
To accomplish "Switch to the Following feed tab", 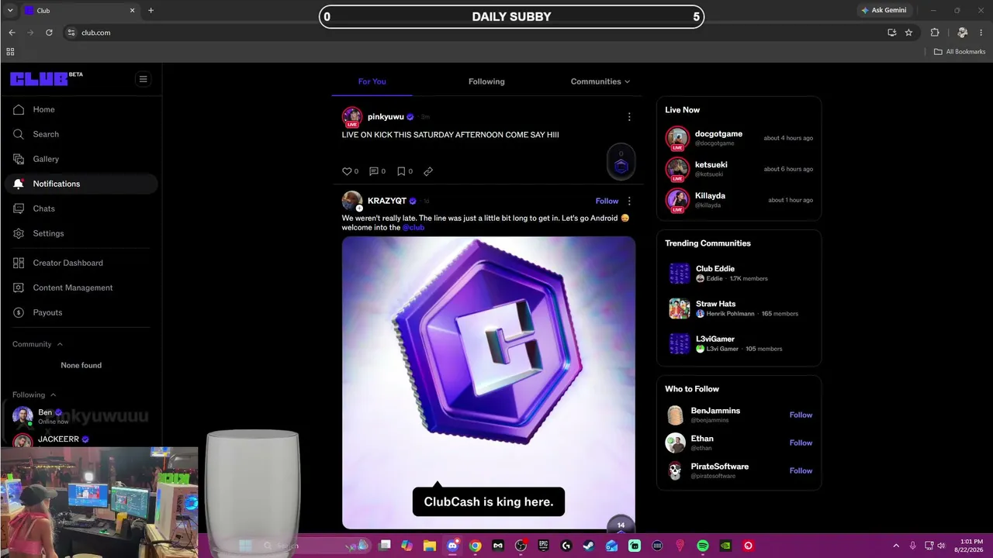I will [x=486, y=81].
